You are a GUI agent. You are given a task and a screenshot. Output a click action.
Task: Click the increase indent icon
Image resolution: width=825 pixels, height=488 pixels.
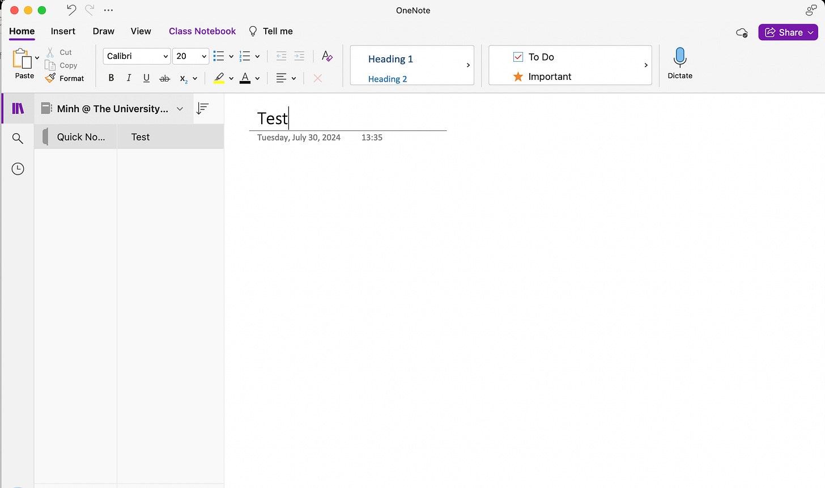click(299, 56)
